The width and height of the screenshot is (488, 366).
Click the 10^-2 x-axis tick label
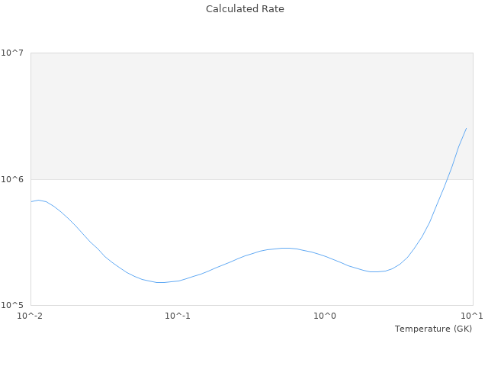pyautogui.click(x=30, y=316)
